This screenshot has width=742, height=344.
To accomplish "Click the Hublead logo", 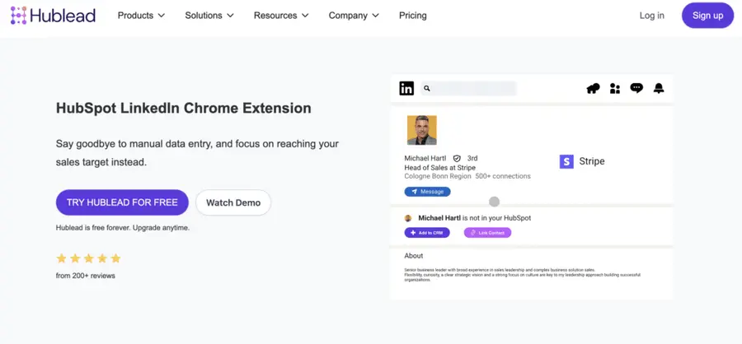I will 53,16.
